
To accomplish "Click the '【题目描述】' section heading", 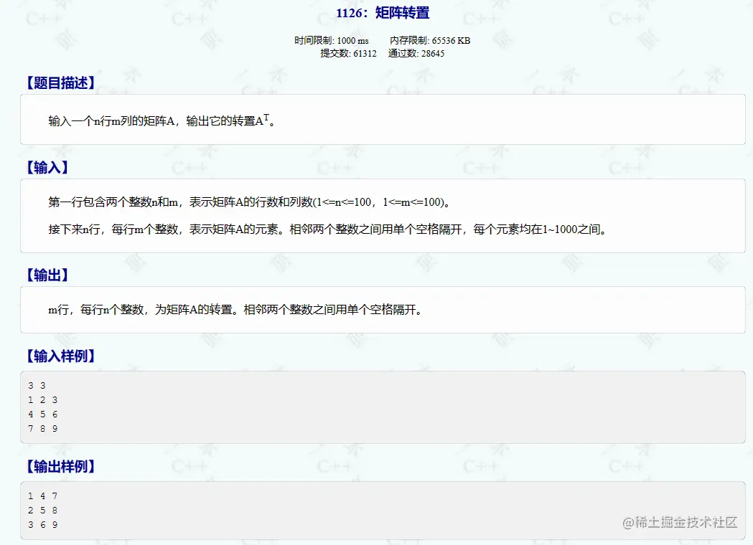I will tap(60, 83).
